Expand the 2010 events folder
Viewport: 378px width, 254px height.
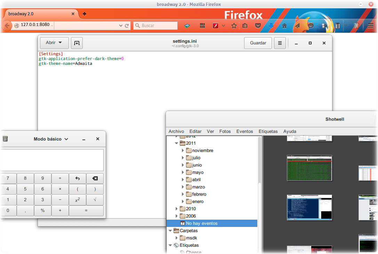176,209
